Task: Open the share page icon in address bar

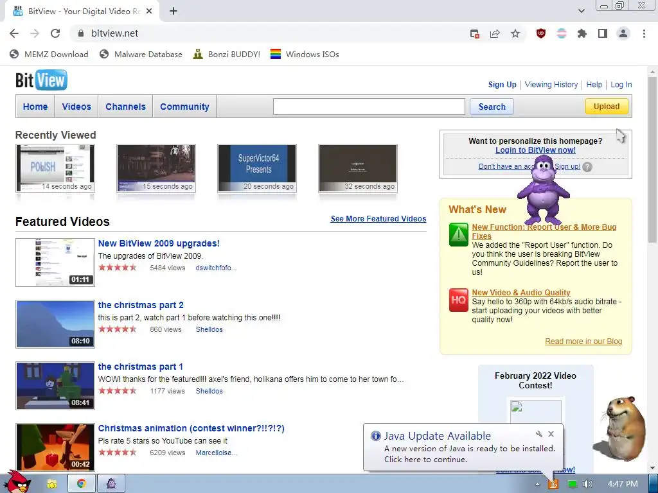Action: [x=495, y=33]
